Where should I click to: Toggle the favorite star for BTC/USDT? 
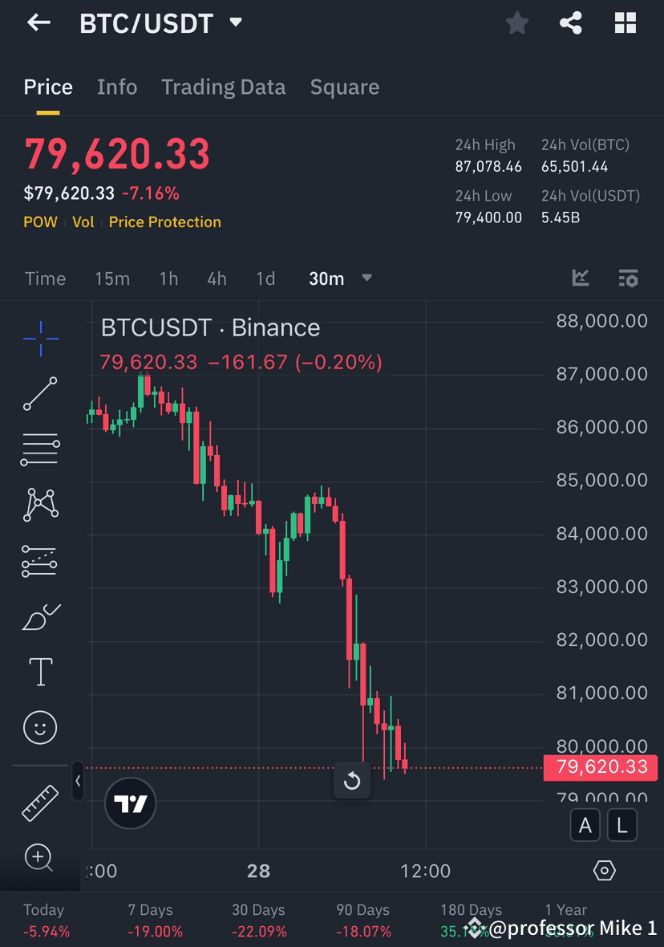click(x=516, y=22)
